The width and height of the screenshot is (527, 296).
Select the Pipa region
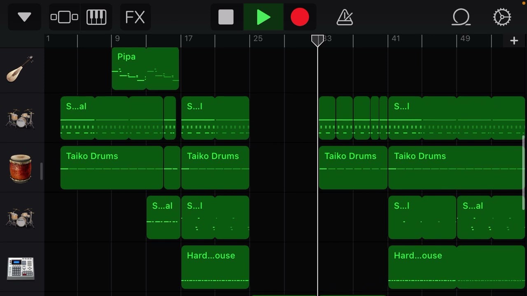click(145, 69)
